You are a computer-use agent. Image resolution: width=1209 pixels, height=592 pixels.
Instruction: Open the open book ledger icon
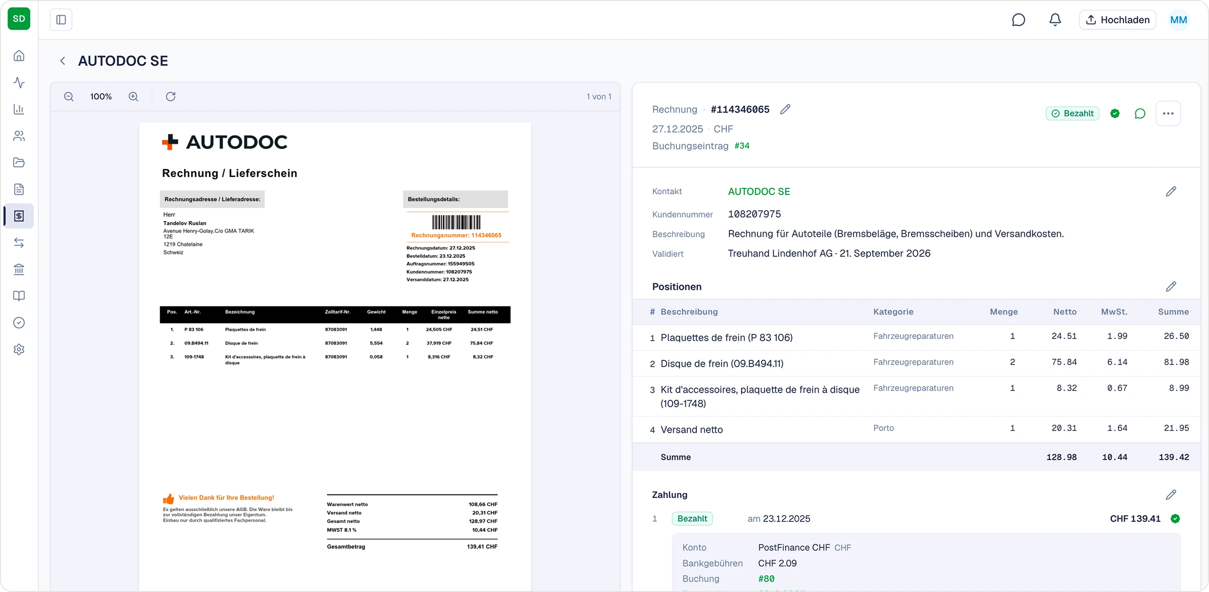point(19,296)
